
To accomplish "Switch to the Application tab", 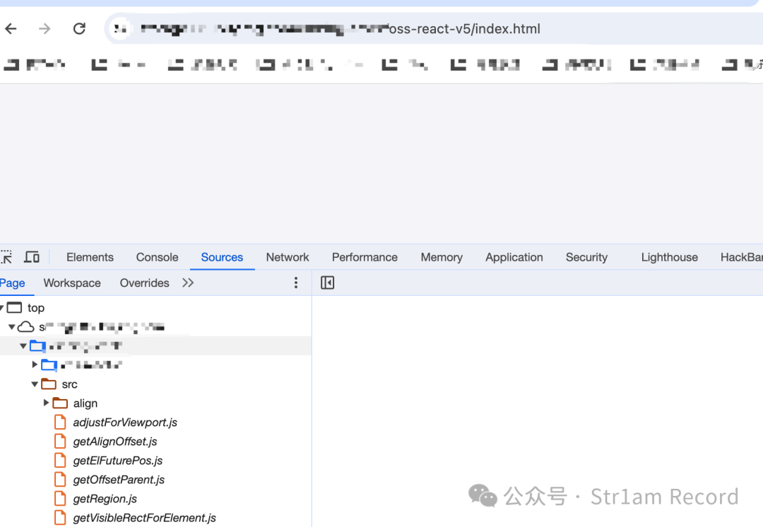I will click(x=514, y=257).
